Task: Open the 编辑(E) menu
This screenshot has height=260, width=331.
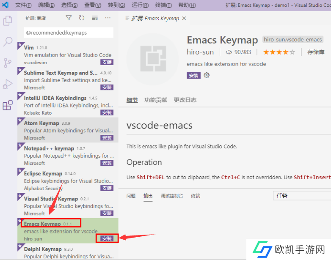Action: tap(47, 5)
